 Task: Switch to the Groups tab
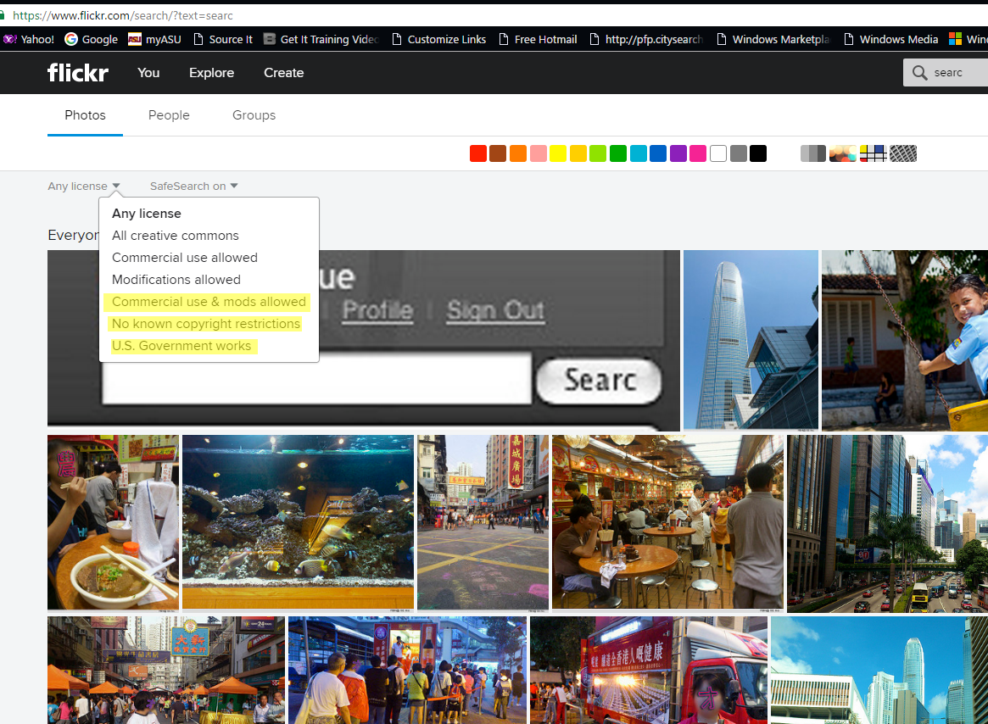254,115
